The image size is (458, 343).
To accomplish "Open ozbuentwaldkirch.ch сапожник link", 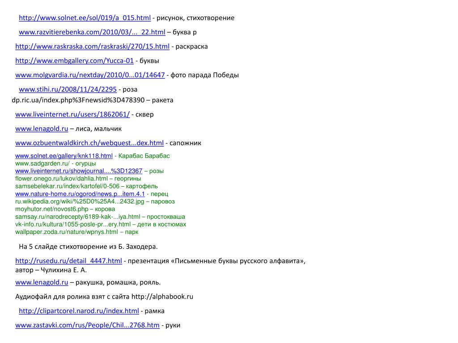I will (x=89, y=143).
